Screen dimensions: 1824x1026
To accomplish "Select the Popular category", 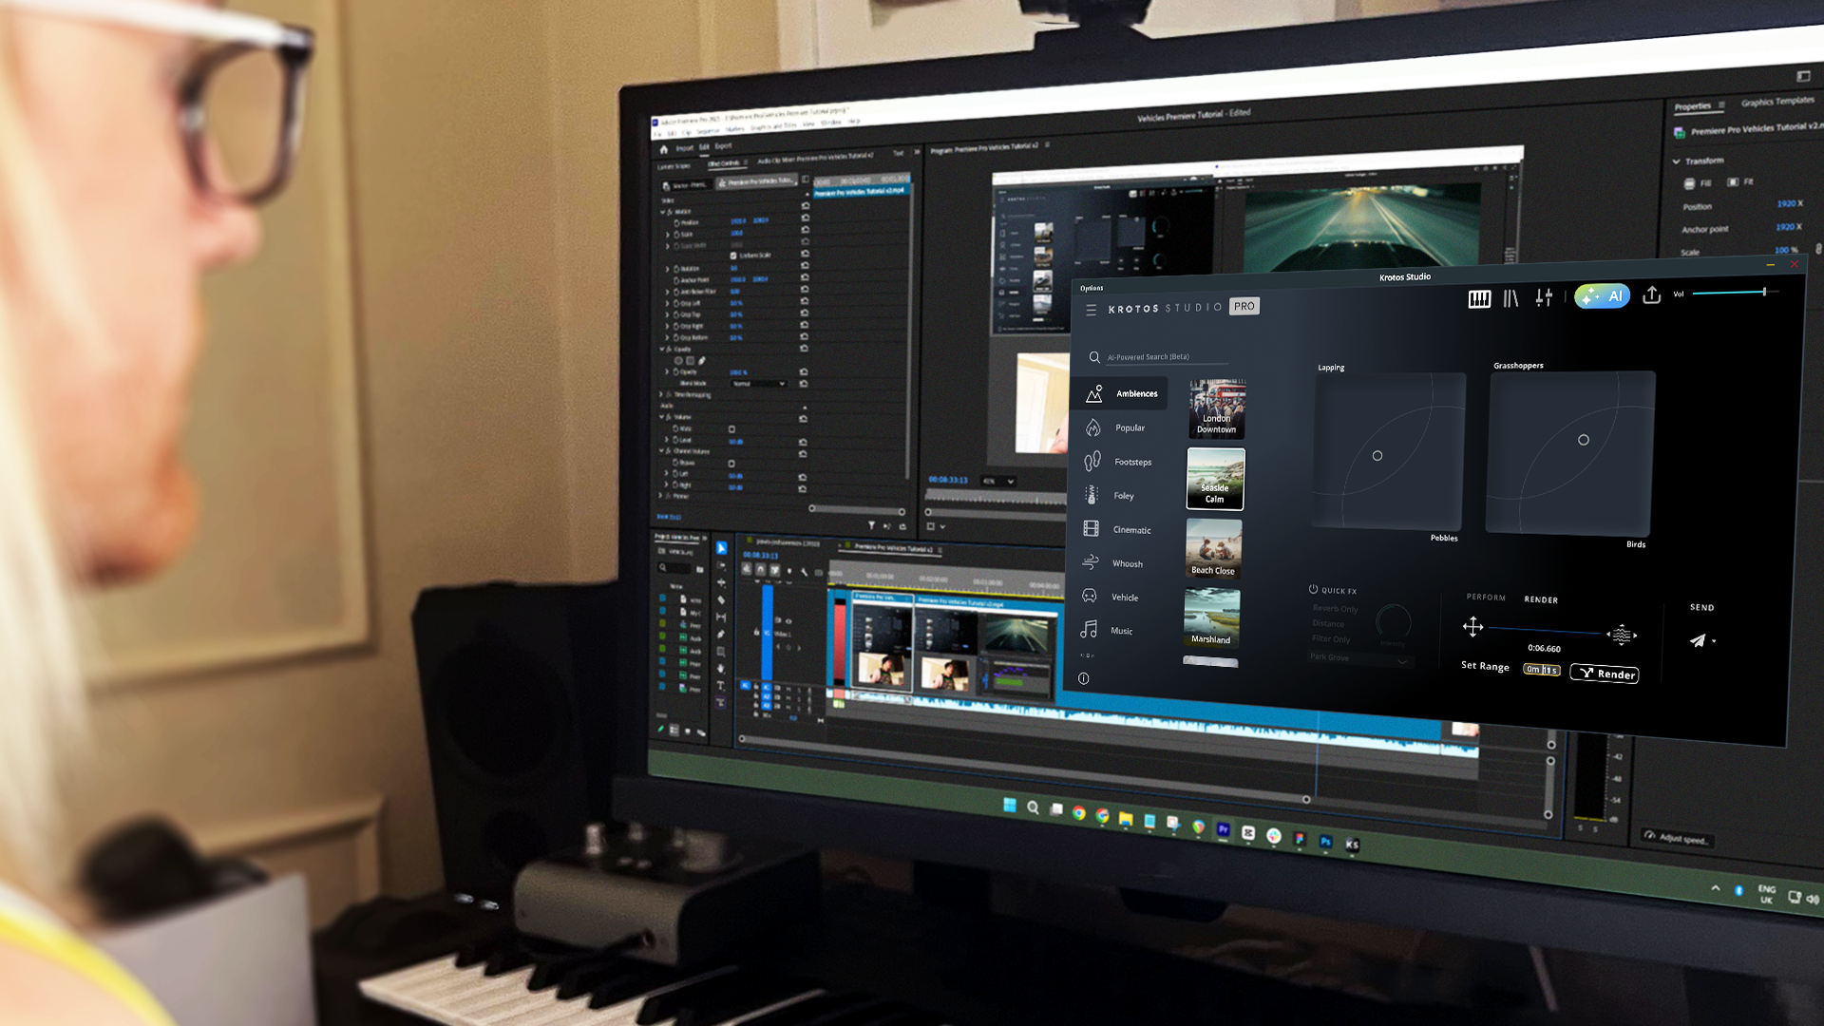I will (1116, 427).
